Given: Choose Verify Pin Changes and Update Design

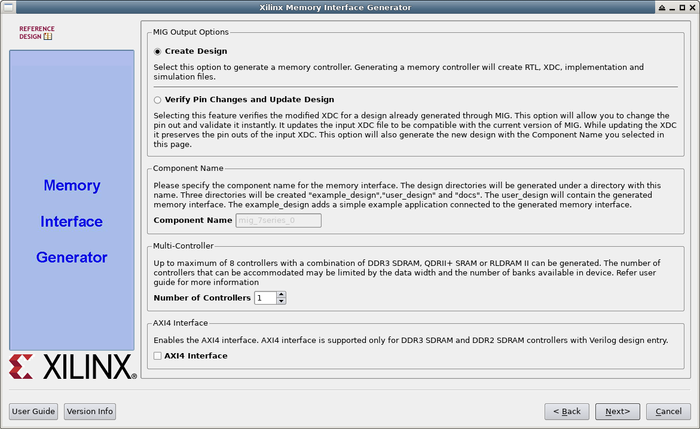Looking at the screenshot, I should click(158, 100).
